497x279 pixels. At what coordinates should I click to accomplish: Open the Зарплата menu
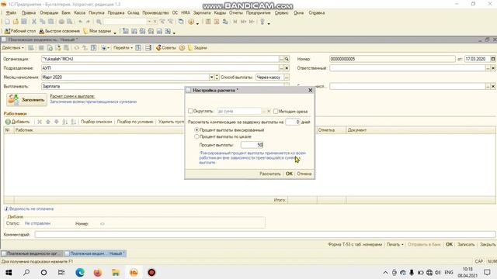(202, 12)
